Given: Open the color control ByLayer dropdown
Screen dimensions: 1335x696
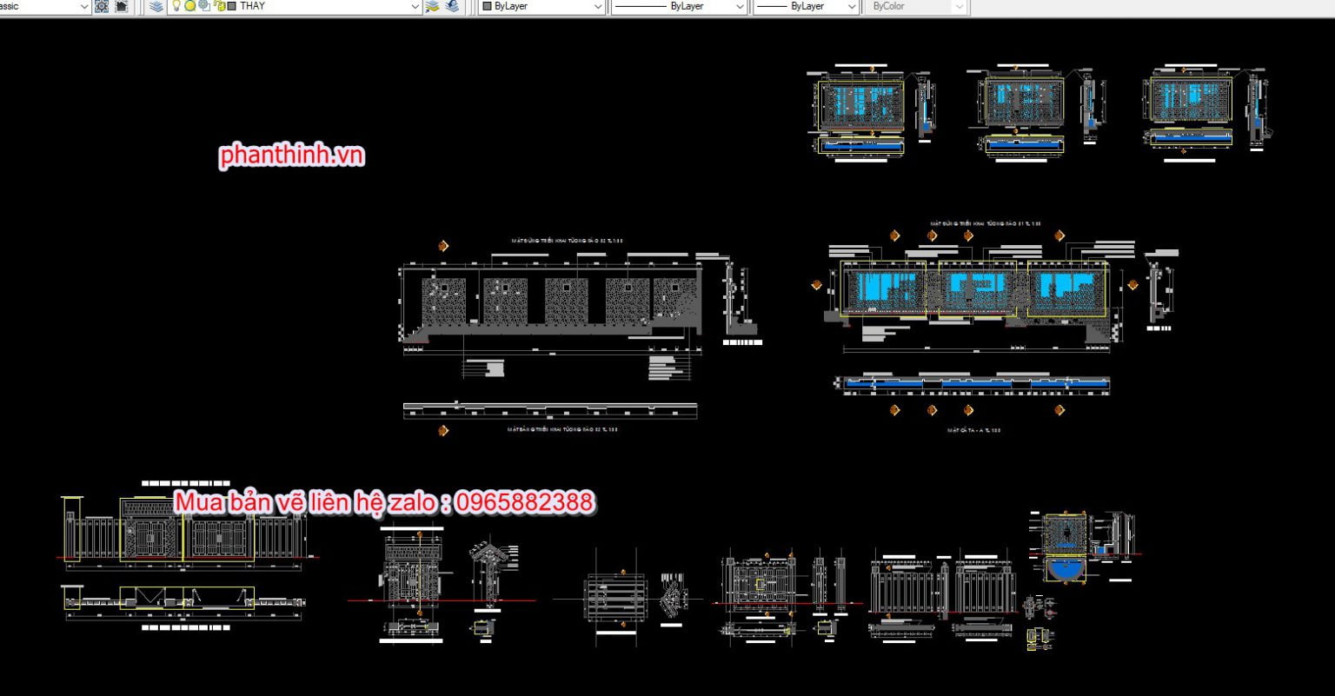Looking at the screenshot, I should 541,6.
